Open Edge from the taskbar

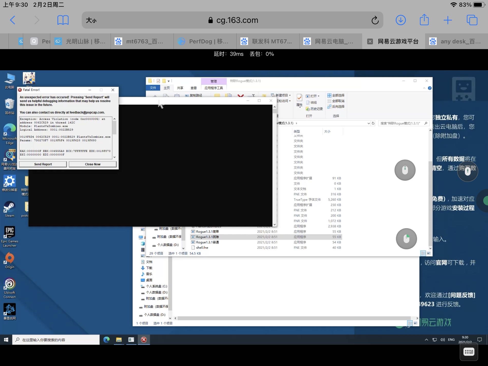106,340
